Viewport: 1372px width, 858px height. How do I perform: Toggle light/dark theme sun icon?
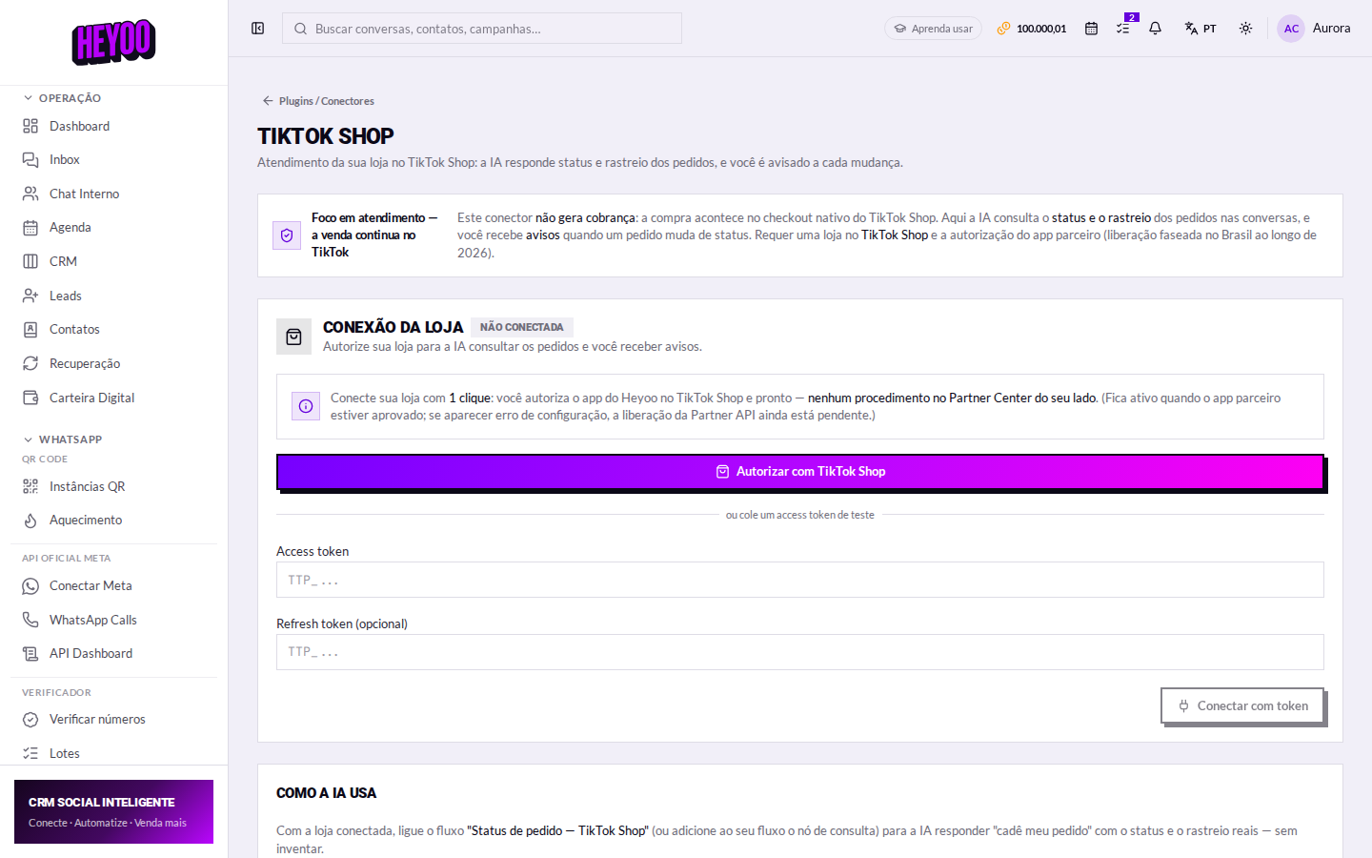coord(1245,29)
